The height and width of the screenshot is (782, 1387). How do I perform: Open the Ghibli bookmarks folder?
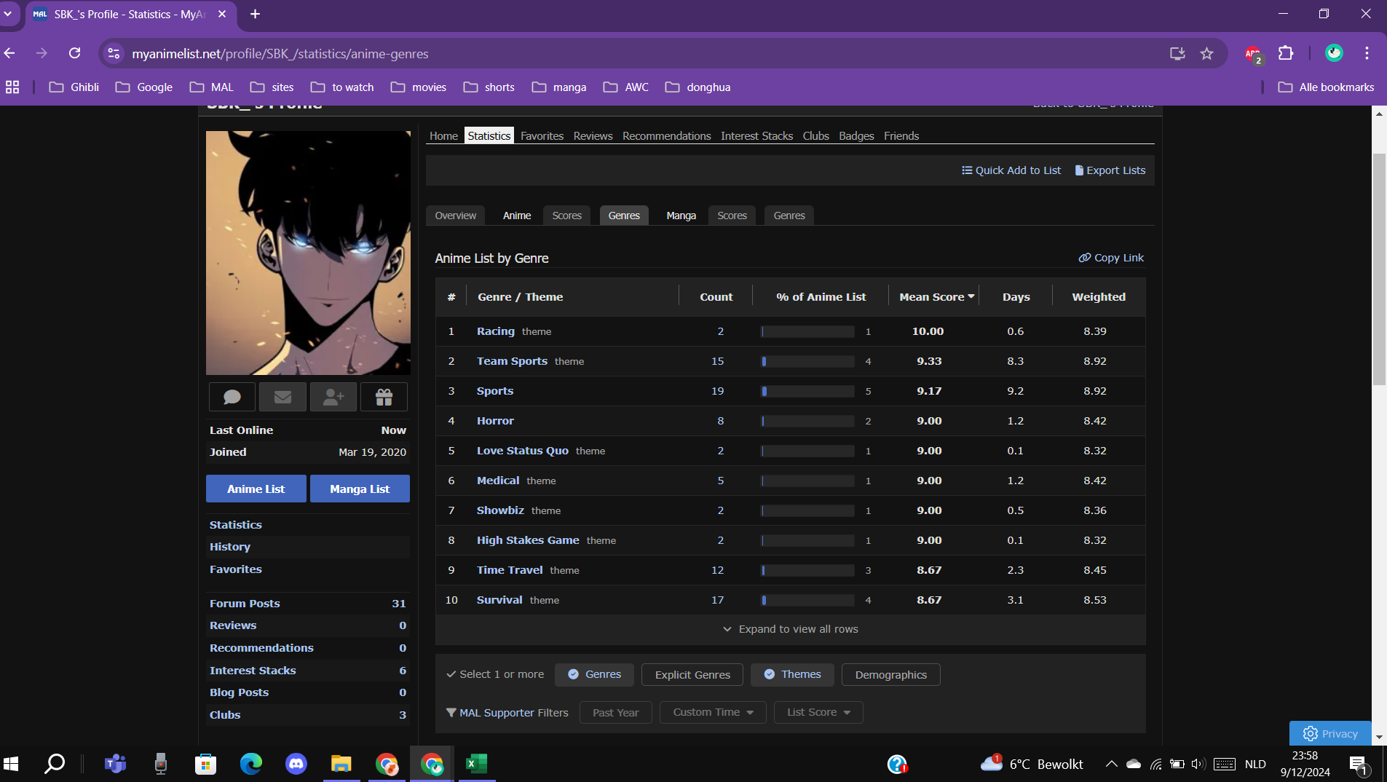(74, 87)
